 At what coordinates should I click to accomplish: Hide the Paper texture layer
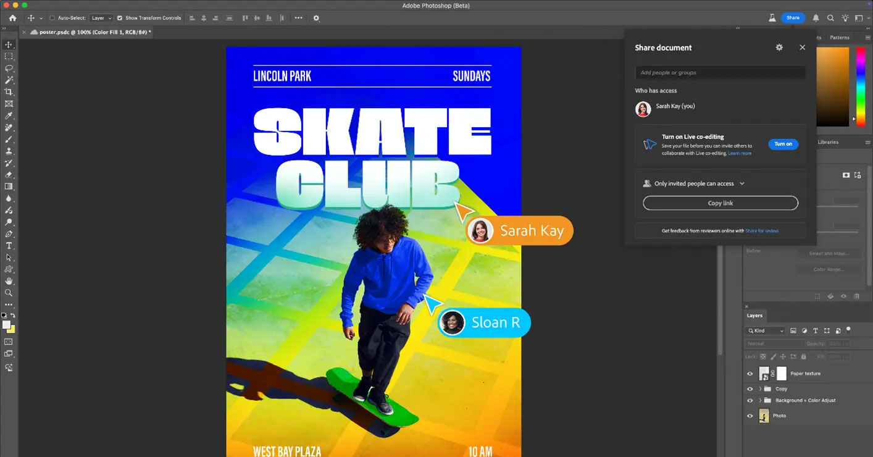pos(750,374)
